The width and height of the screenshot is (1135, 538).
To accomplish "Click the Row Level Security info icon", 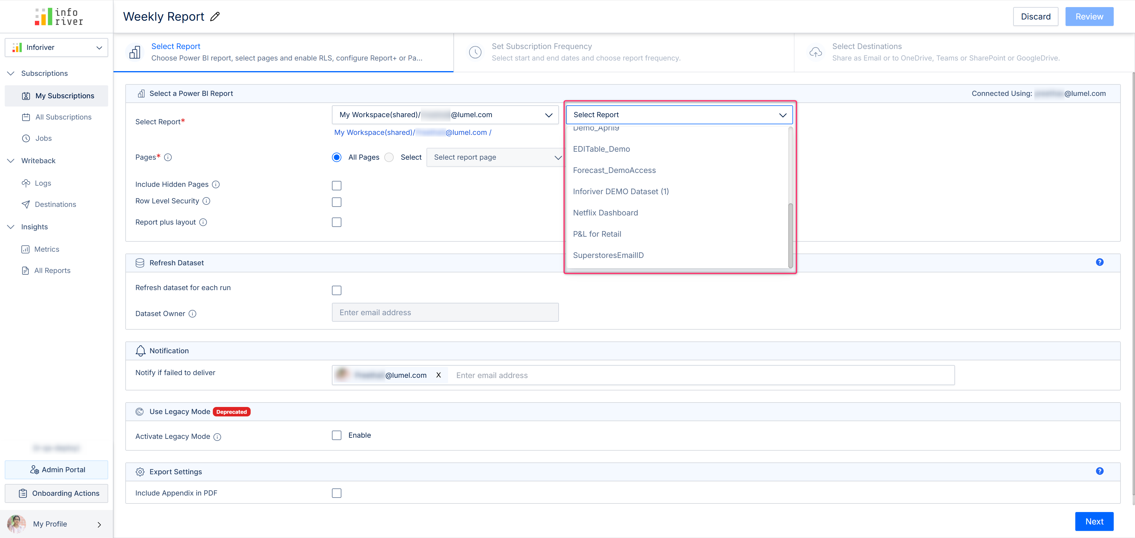I will 206,201.
